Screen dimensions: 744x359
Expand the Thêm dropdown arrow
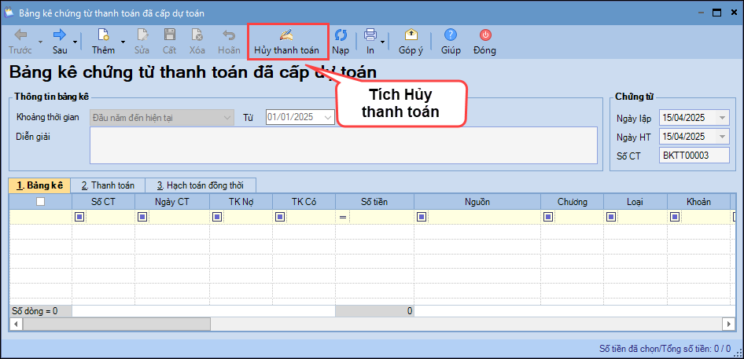pos(123,42)
